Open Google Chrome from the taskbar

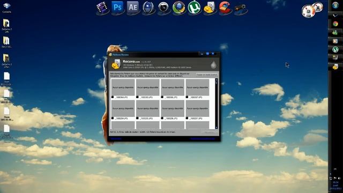pyautogui.click(x=335, y=24)
